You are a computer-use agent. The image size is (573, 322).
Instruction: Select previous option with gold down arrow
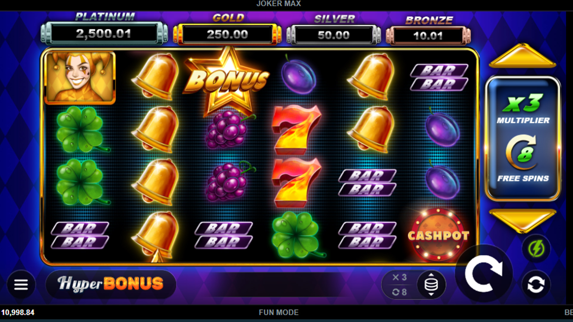[x=523, y=221]
